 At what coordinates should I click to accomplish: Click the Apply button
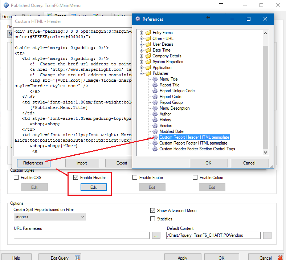pyautogui.click(x=183, y=257)
